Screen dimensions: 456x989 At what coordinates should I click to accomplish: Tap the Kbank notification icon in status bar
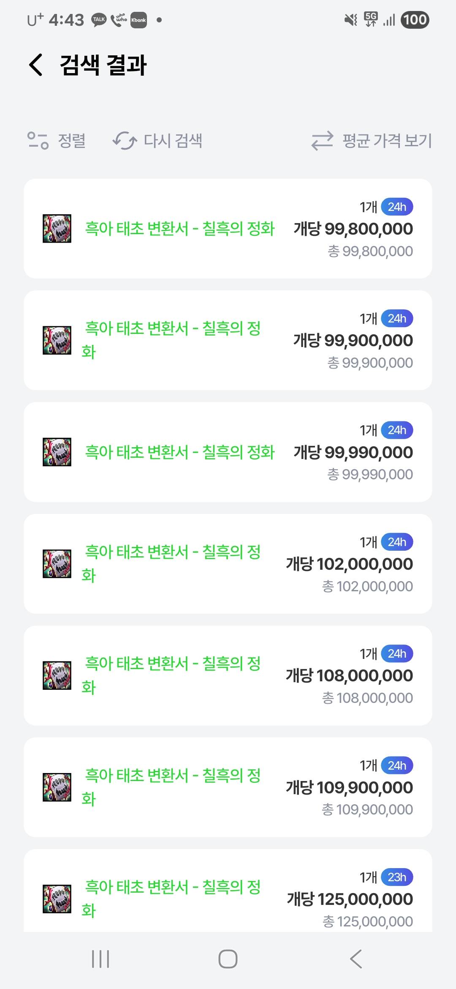[138, 20]
